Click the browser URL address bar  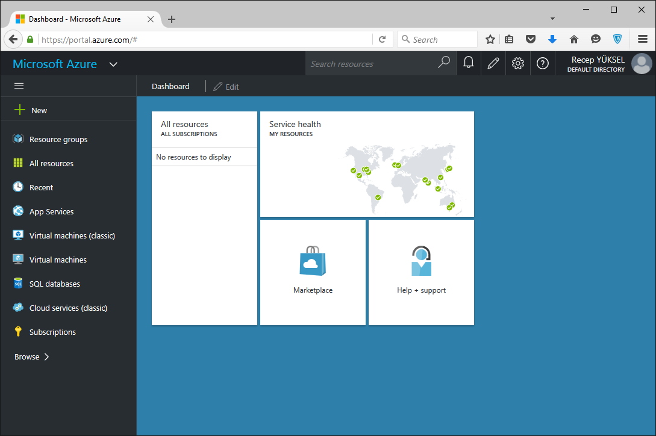pyautogui.click(x=205, y=40)
